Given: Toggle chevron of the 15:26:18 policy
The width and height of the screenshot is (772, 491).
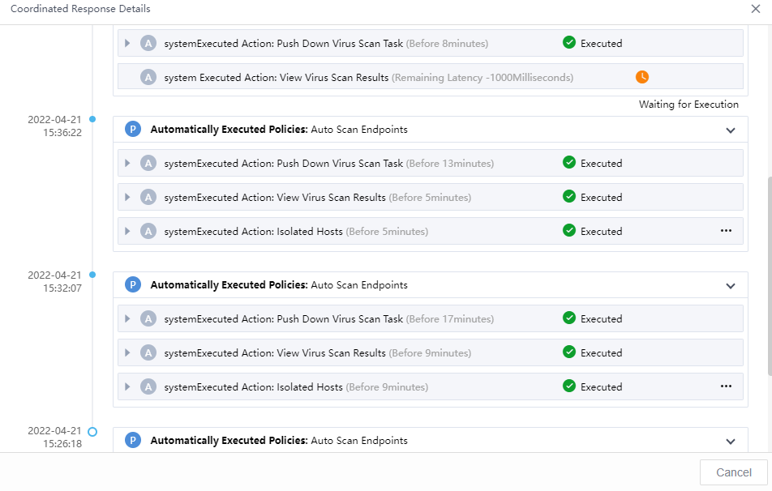Looking at the screenshot, I should [x=731, y=441].
